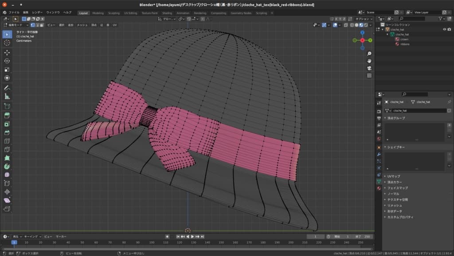Switch to the UV Editing workspace tab

[x=130, y=13]
